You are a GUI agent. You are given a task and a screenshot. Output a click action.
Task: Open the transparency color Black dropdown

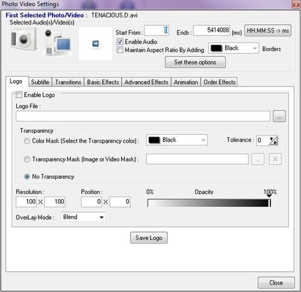coord(177,140)
